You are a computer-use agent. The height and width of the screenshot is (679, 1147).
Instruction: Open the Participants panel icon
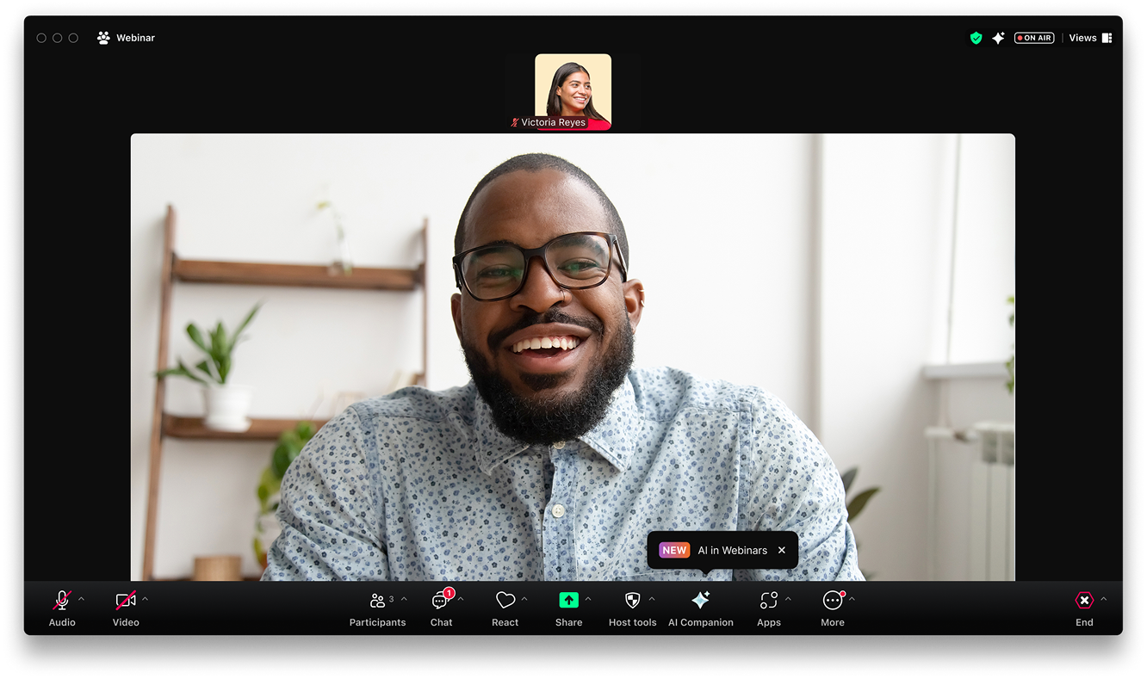pos(377,601)
